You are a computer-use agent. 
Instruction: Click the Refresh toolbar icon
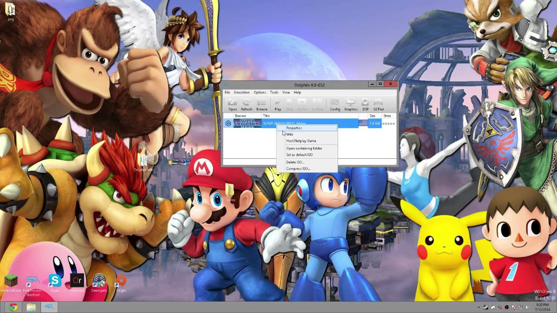(x=246, y=104)
